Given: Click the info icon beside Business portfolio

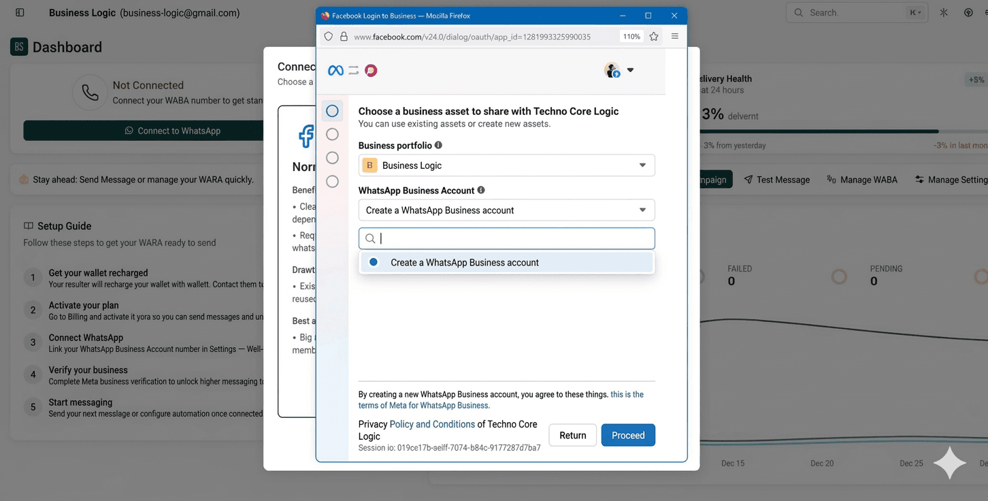Looking at the screenshot, I should click(x=438, y=145).
